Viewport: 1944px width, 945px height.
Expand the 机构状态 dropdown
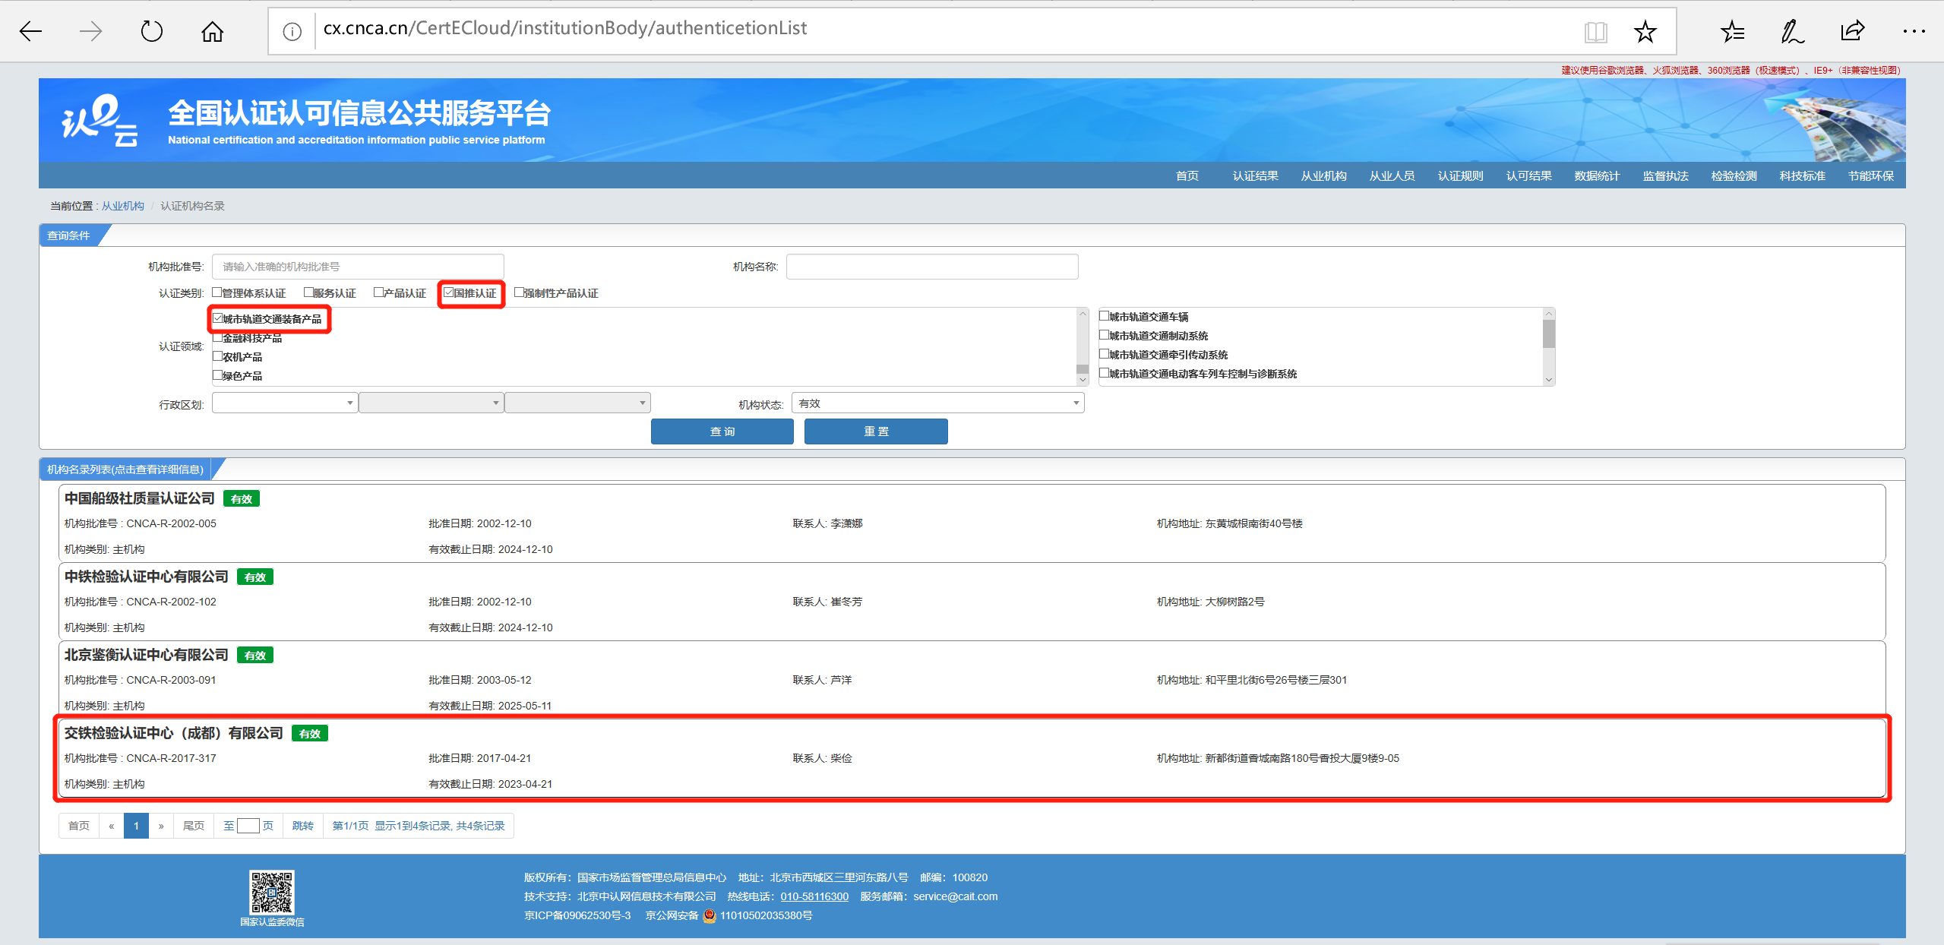click(937, 403)
